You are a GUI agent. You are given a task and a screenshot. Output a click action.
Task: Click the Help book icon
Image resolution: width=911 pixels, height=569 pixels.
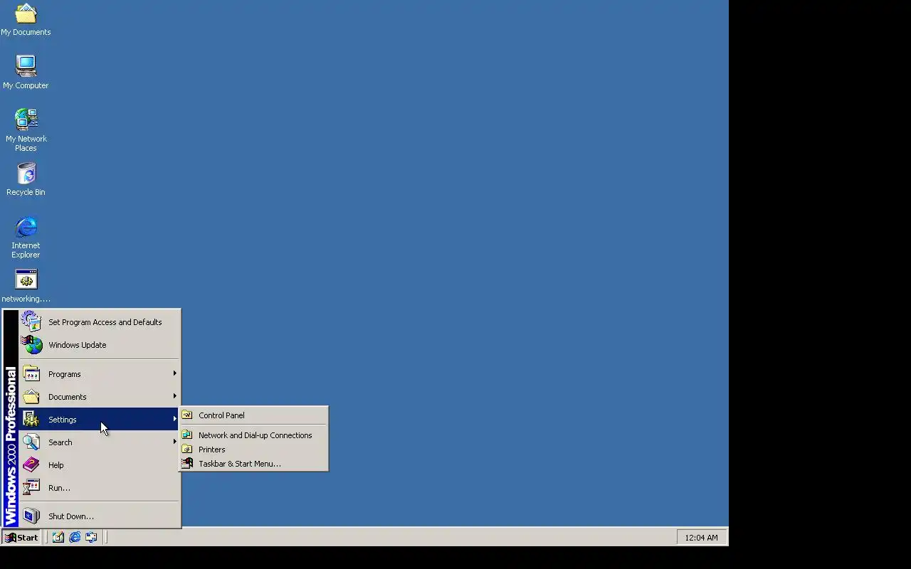tap(31, 464)
